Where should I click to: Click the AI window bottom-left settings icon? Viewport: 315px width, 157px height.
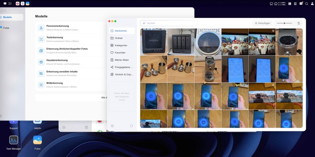[x=1, y=116]
